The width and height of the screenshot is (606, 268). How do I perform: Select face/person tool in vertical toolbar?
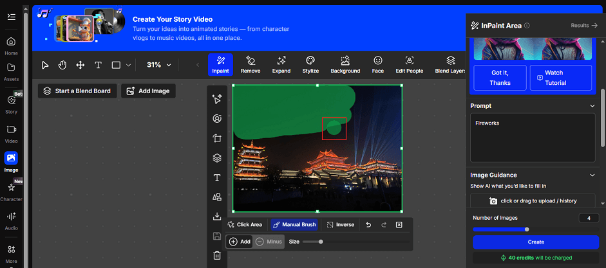217,118
